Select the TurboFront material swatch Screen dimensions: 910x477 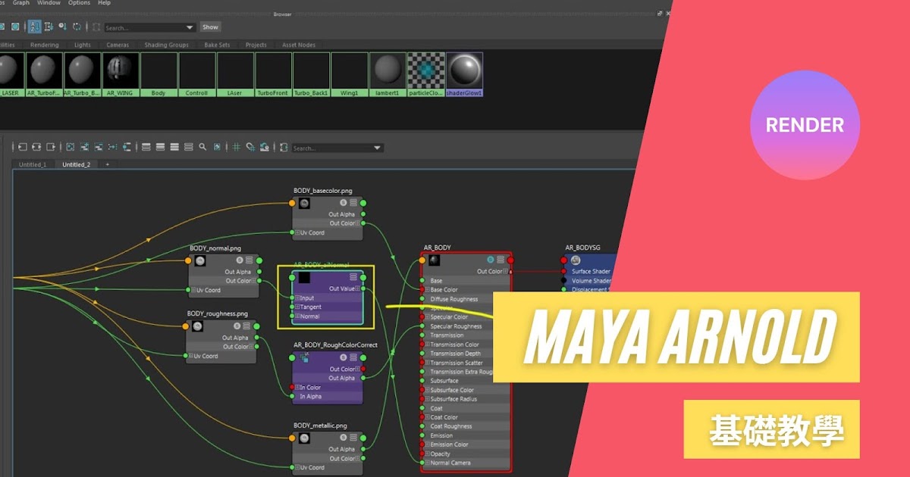pyautogui.click(x=273, y=74)
